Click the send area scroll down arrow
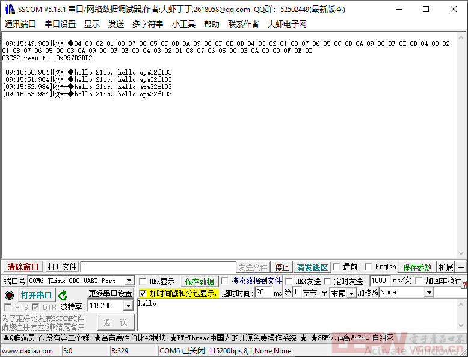 [x=461, y=325]
